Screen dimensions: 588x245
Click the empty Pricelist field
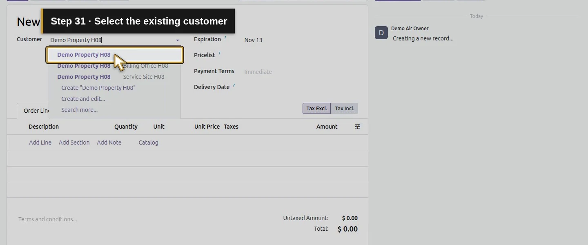click(x=300, y=56)
